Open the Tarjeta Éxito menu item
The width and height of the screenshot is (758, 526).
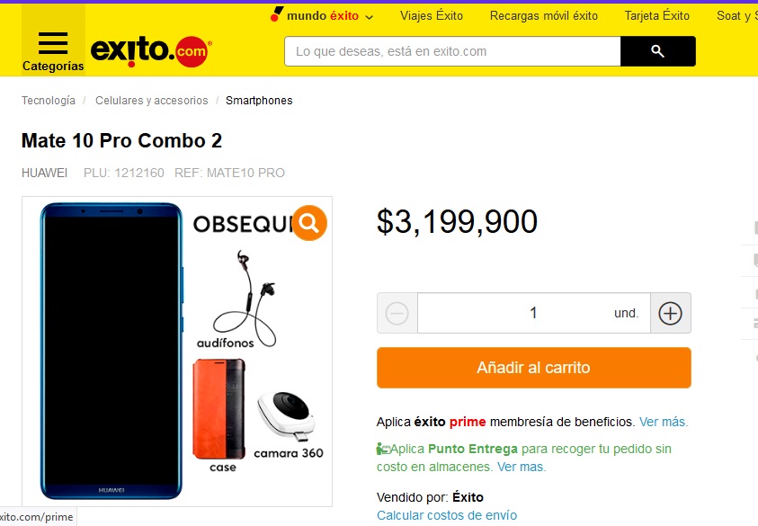tap(657, 16)
